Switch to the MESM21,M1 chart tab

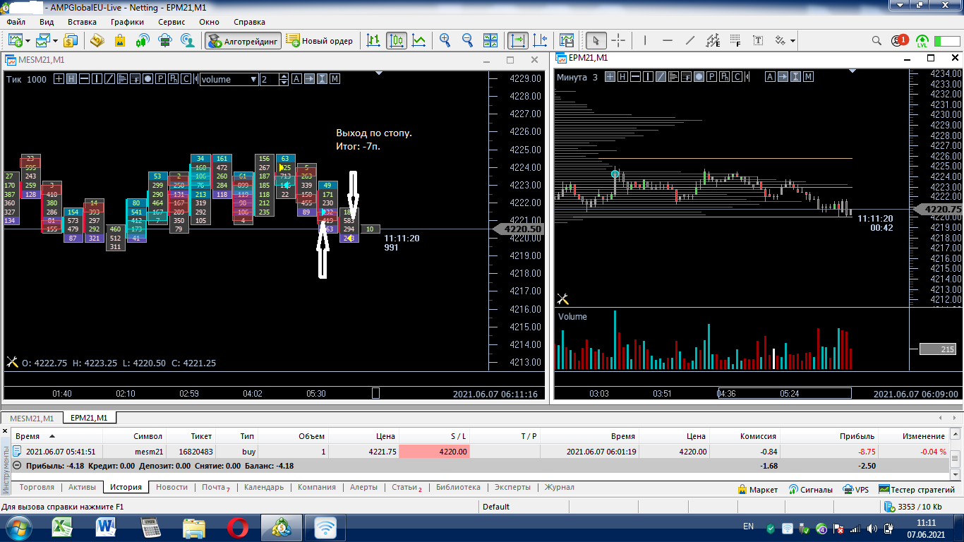[32, 418]
